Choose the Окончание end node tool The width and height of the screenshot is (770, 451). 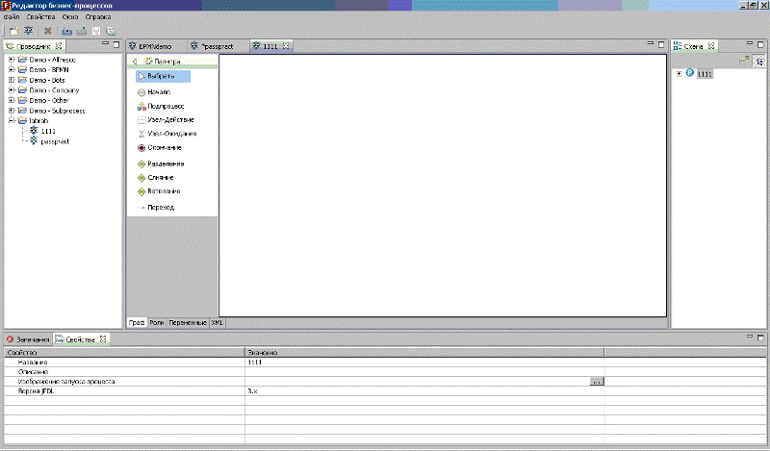[x=164, y=148]
